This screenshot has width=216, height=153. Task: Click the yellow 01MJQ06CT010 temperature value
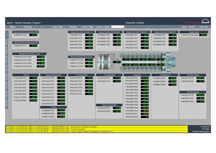pyautogui.click(x=145, y=111)
